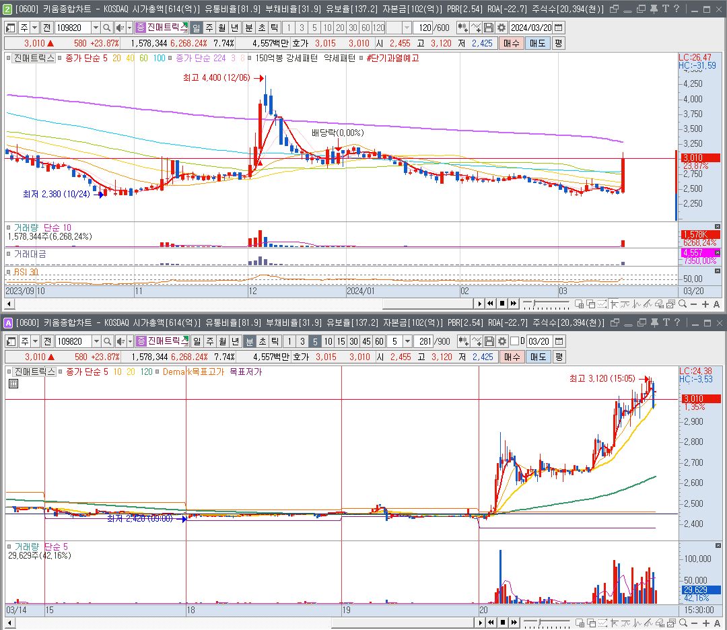Click plus zoom-in in bottom chart bottom toolbar
727x630 pixels.
tap(705, 623)
